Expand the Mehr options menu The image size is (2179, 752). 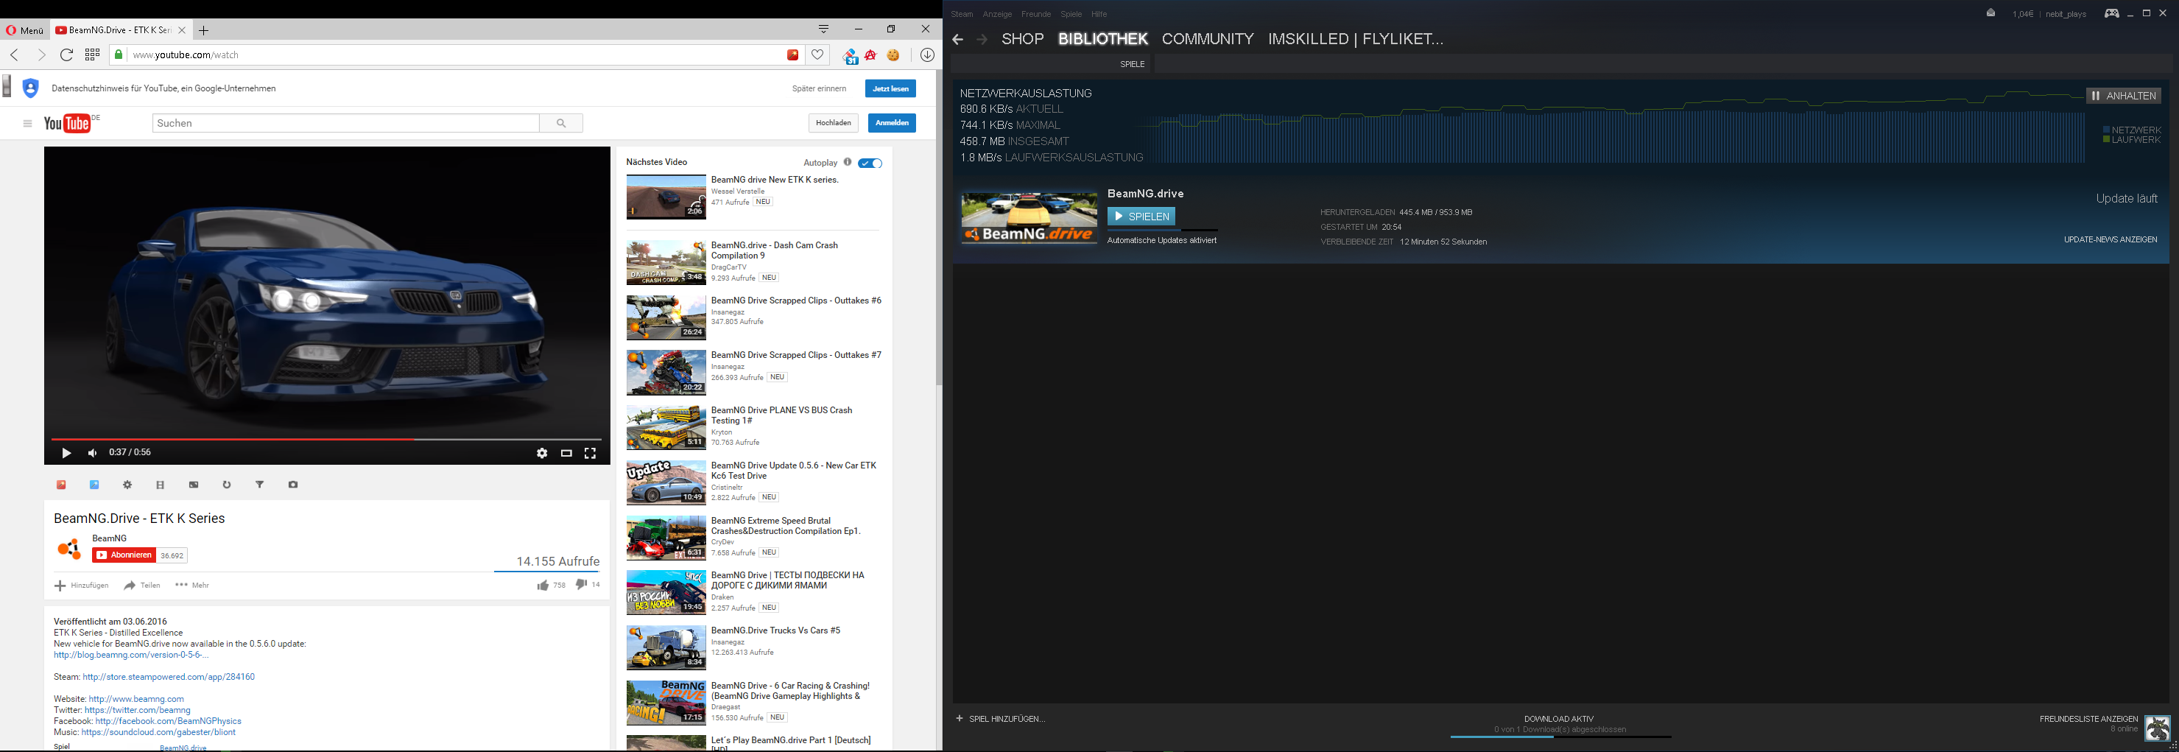(192, 586)
